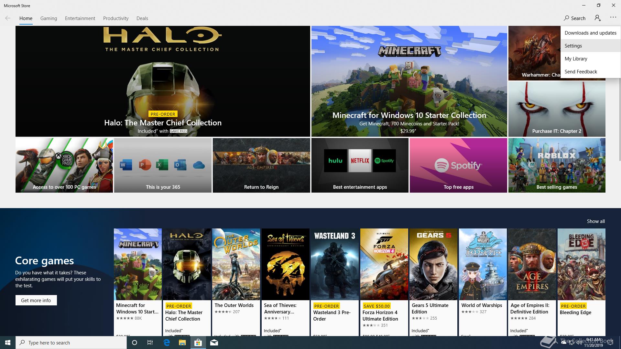The width and height of the screenshot is (621, 349).
Task: Select World of Warships game card
Action: tap(483, 282)
